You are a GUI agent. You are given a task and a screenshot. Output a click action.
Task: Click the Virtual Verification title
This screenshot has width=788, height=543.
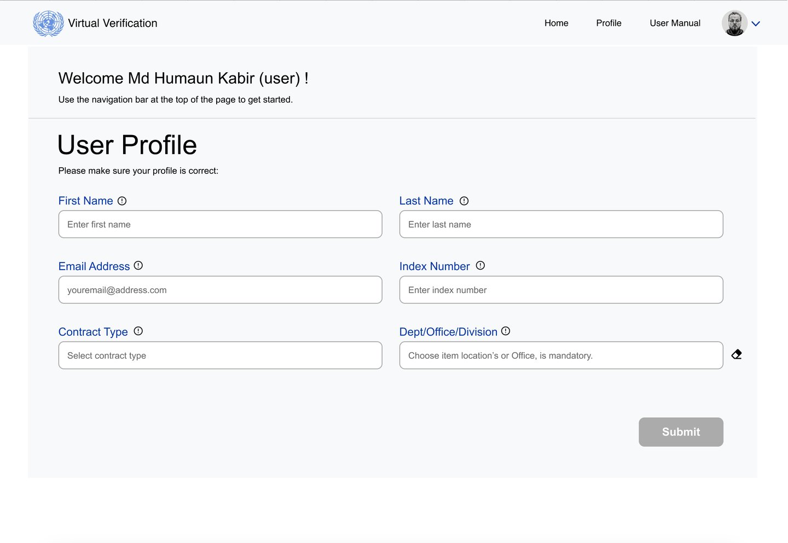(113, 23)
